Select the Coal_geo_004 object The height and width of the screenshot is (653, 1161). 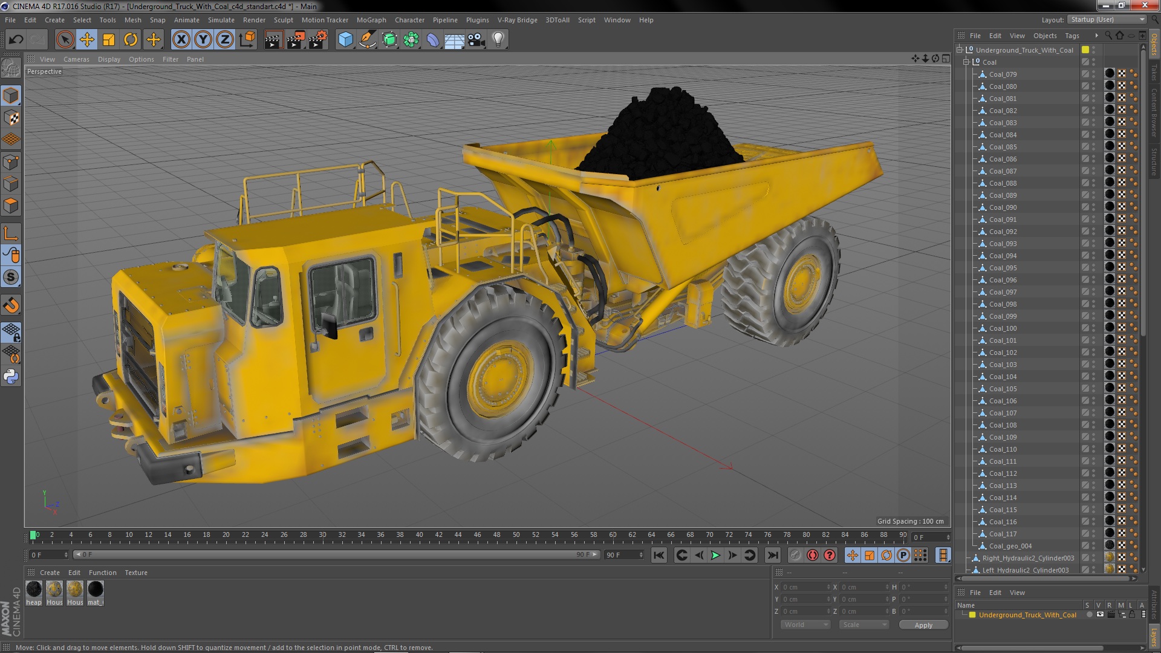(x=1010, y=546)
